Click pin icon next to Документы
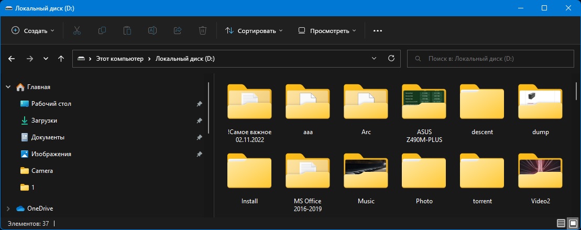581x230 pixels. click(200, 137)
